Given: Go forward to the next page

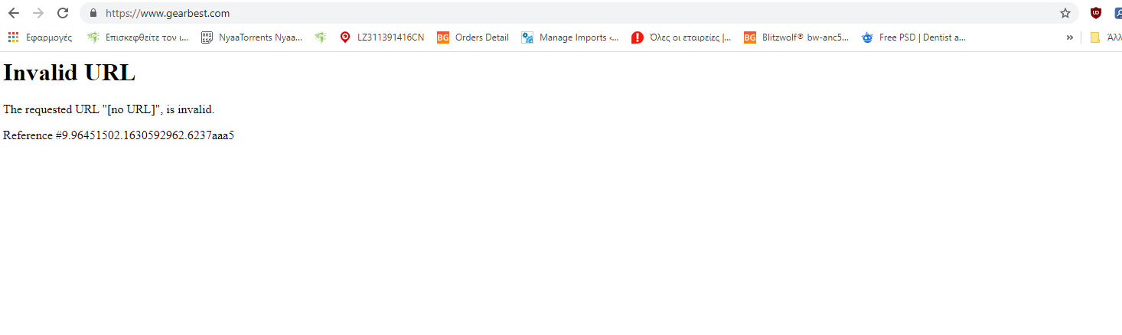Looking at the screenshot, I should pyautogui.click(x=38, y=13).
